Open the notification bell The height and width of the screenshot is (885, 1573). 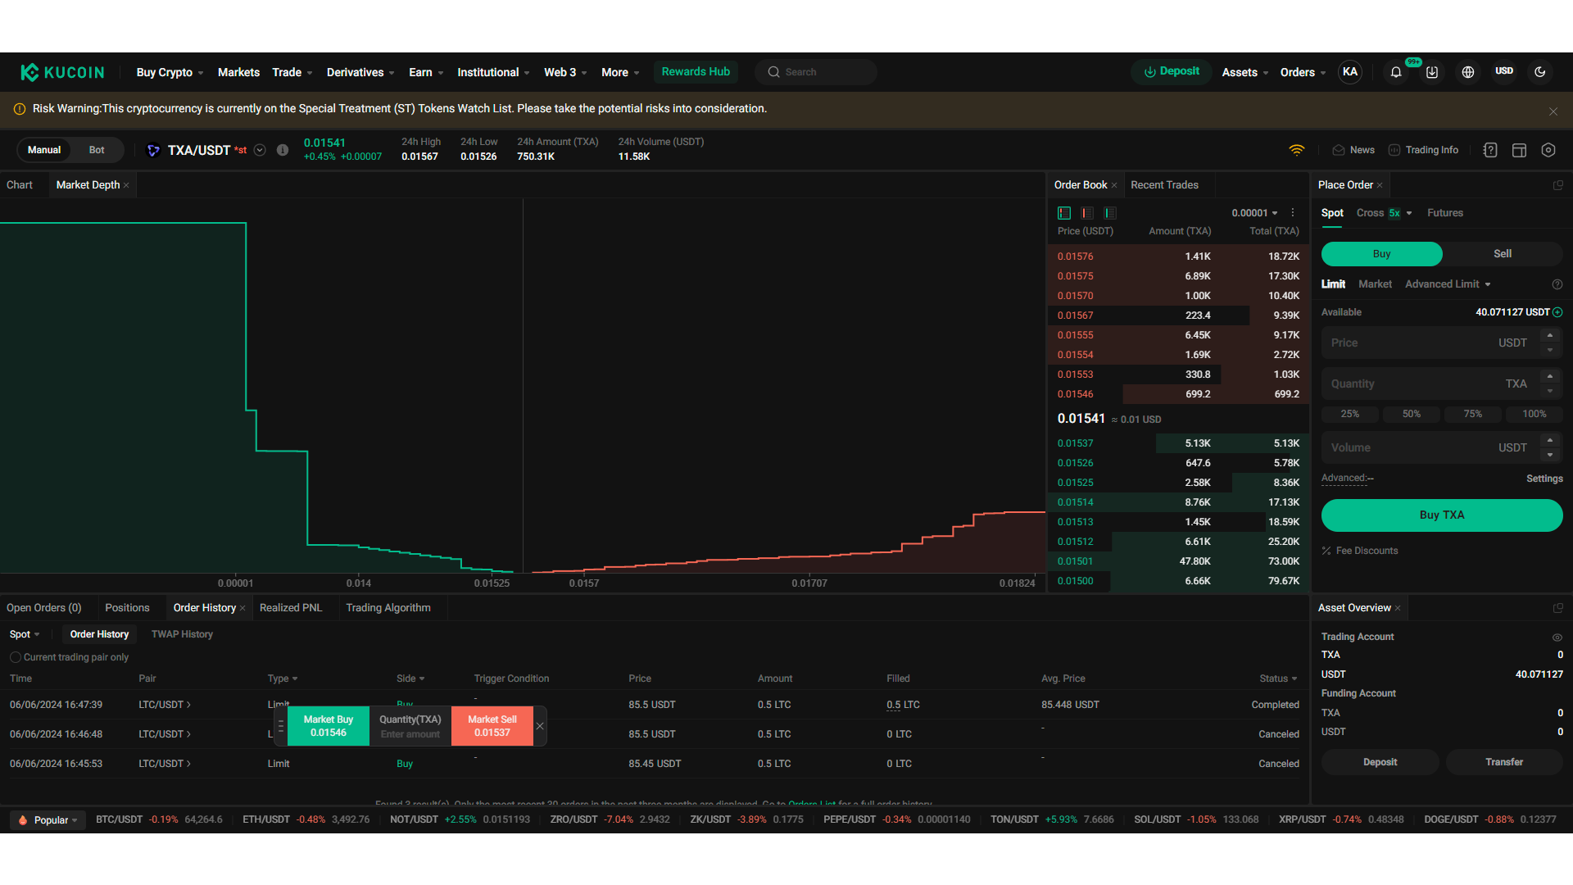click(x=1396, y=72)
